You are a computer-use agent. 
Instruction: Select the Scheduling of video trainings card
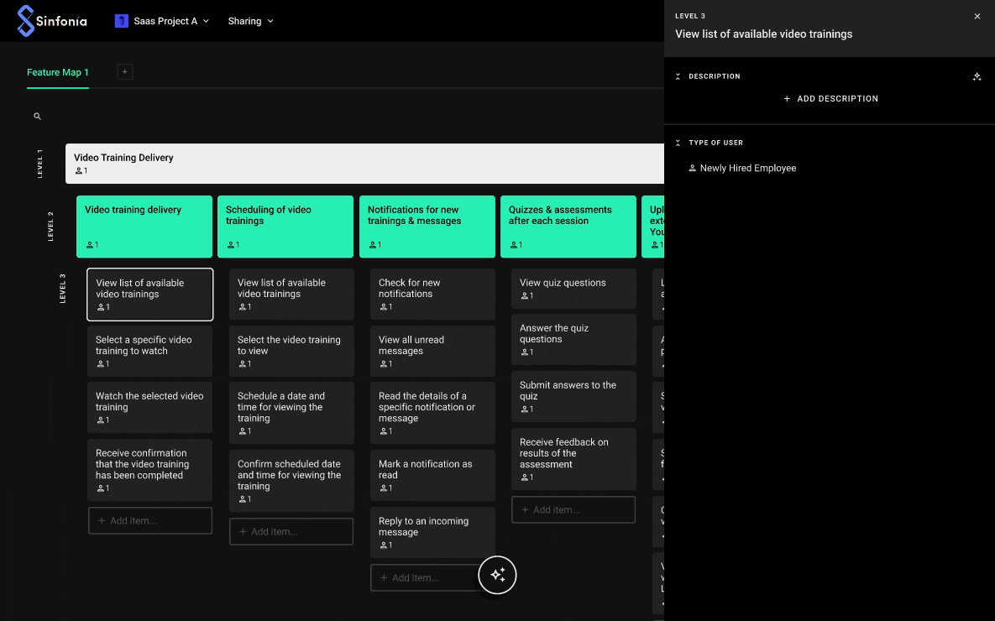pyautogui.click(x=285, y=226)
